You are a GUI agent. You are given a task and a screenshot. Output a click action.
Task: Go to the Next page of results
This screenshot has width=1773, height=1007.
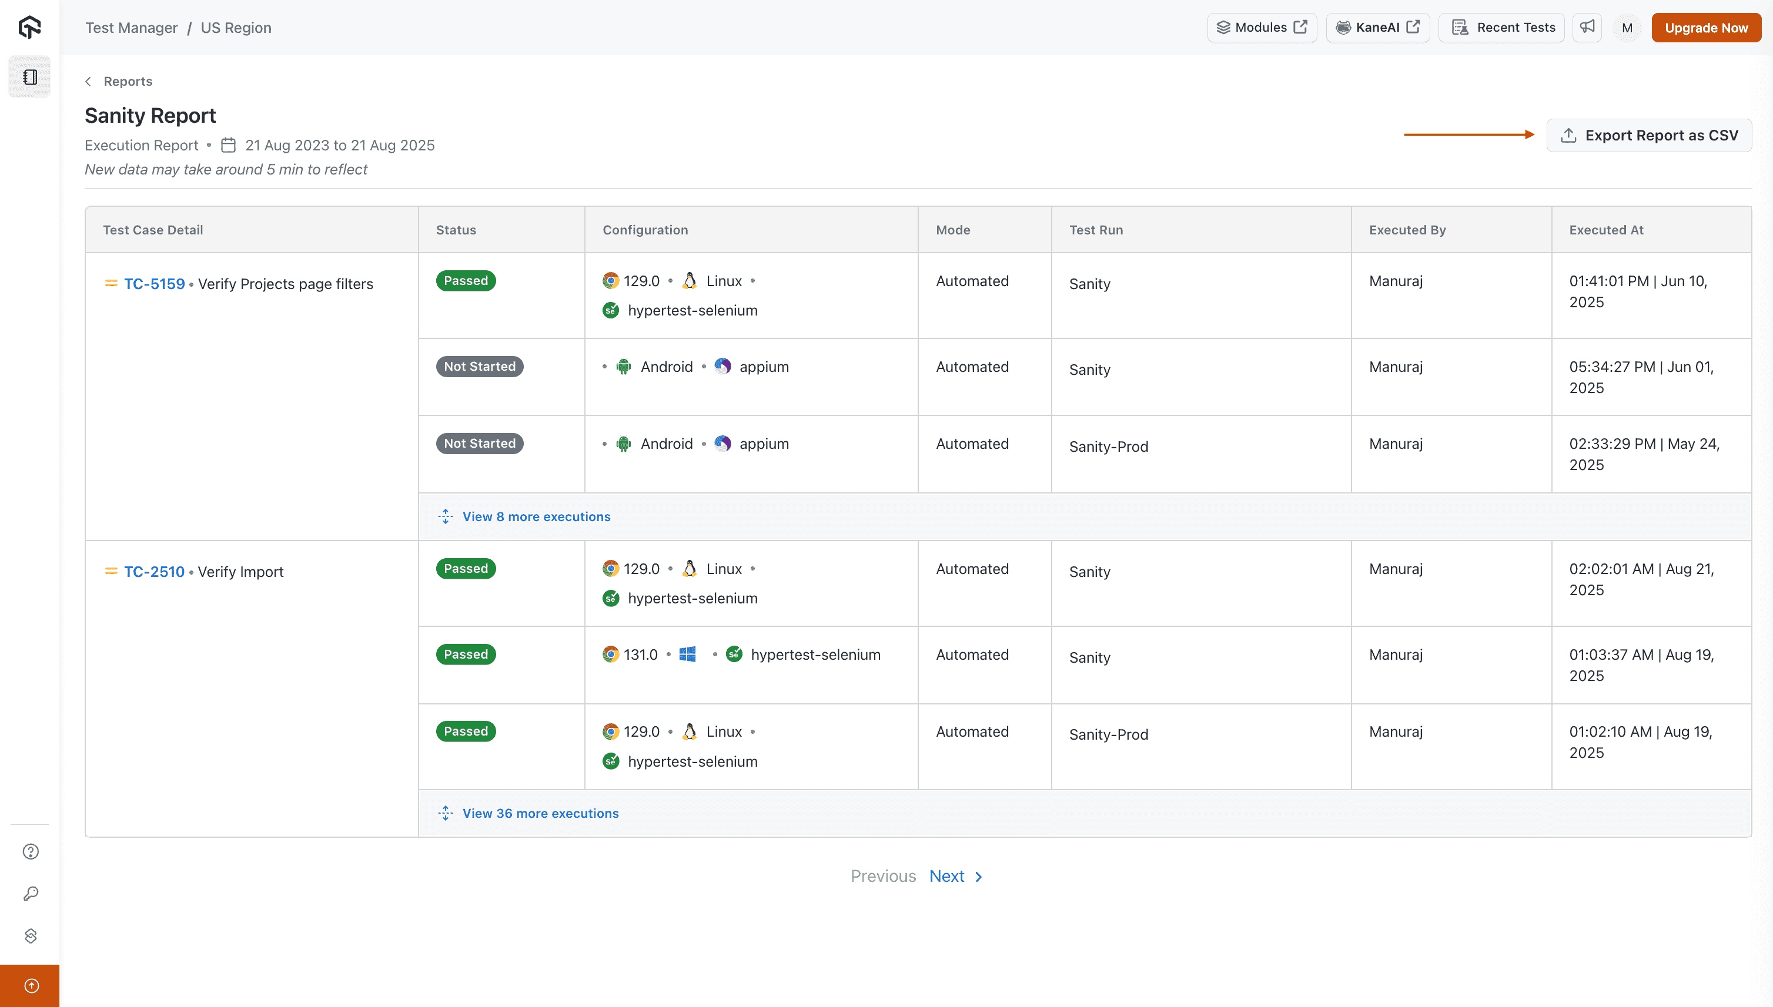(x=946, y=875)
